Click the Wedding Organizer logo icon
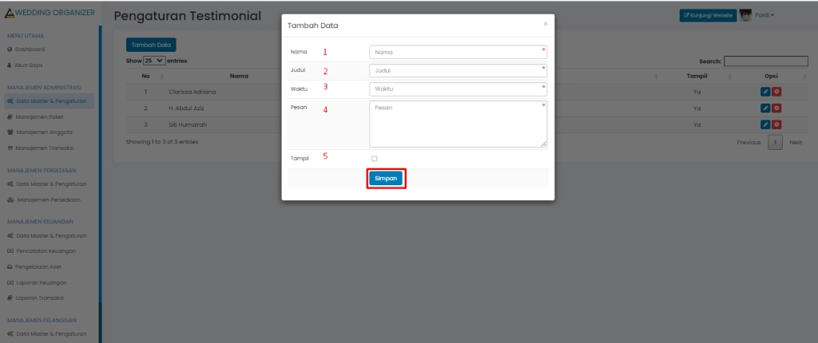 click(10, 14)
